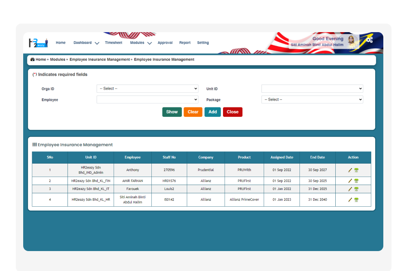The width and height of the screenshot is (400, 271).
Task: Open the settings gear icon near profile
Action: pos(369,39)
